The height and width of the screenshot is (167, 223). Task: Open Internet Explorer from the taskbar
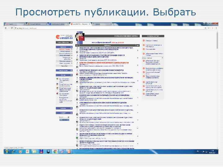[14, 152]
